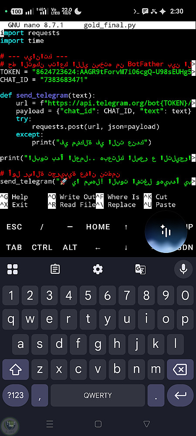
Task: Tap the TAB extra key
Action: (x=14, y=247)
